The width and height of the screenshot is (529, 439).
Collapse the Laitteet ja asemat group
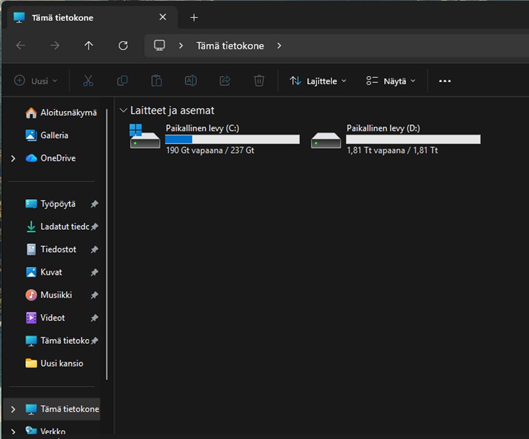click(x=123, y=111)
